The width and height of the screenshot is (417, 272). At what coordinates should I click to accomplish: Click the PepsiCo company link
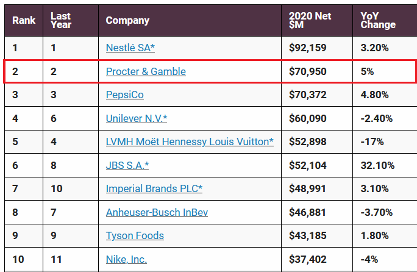click(125, 95)
